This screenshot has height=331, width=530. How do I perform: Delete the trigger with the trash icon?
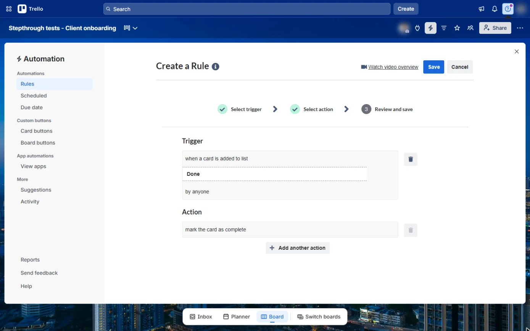coord(411,159)
